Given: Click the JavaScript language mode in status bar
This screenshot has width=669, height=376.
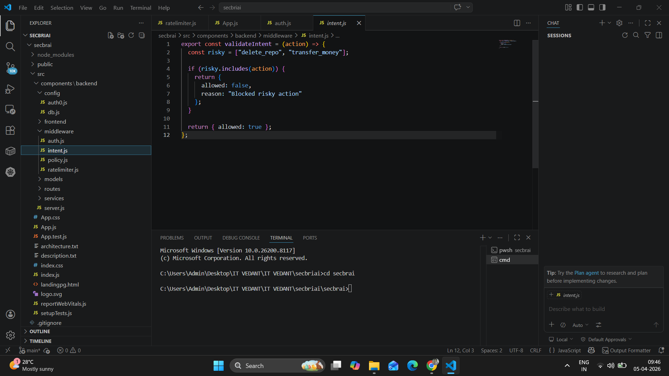Looking at the screenshot, I should 569,351.
